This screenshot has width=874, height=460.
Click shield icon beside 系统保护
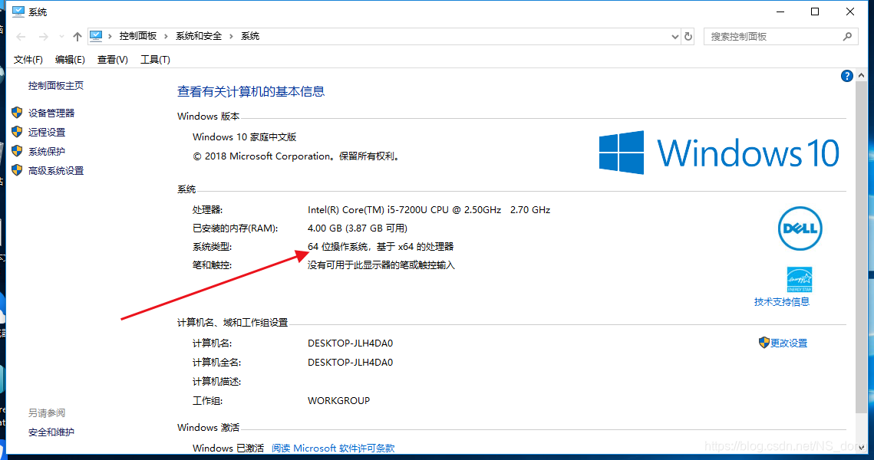[x=18, y=151]
